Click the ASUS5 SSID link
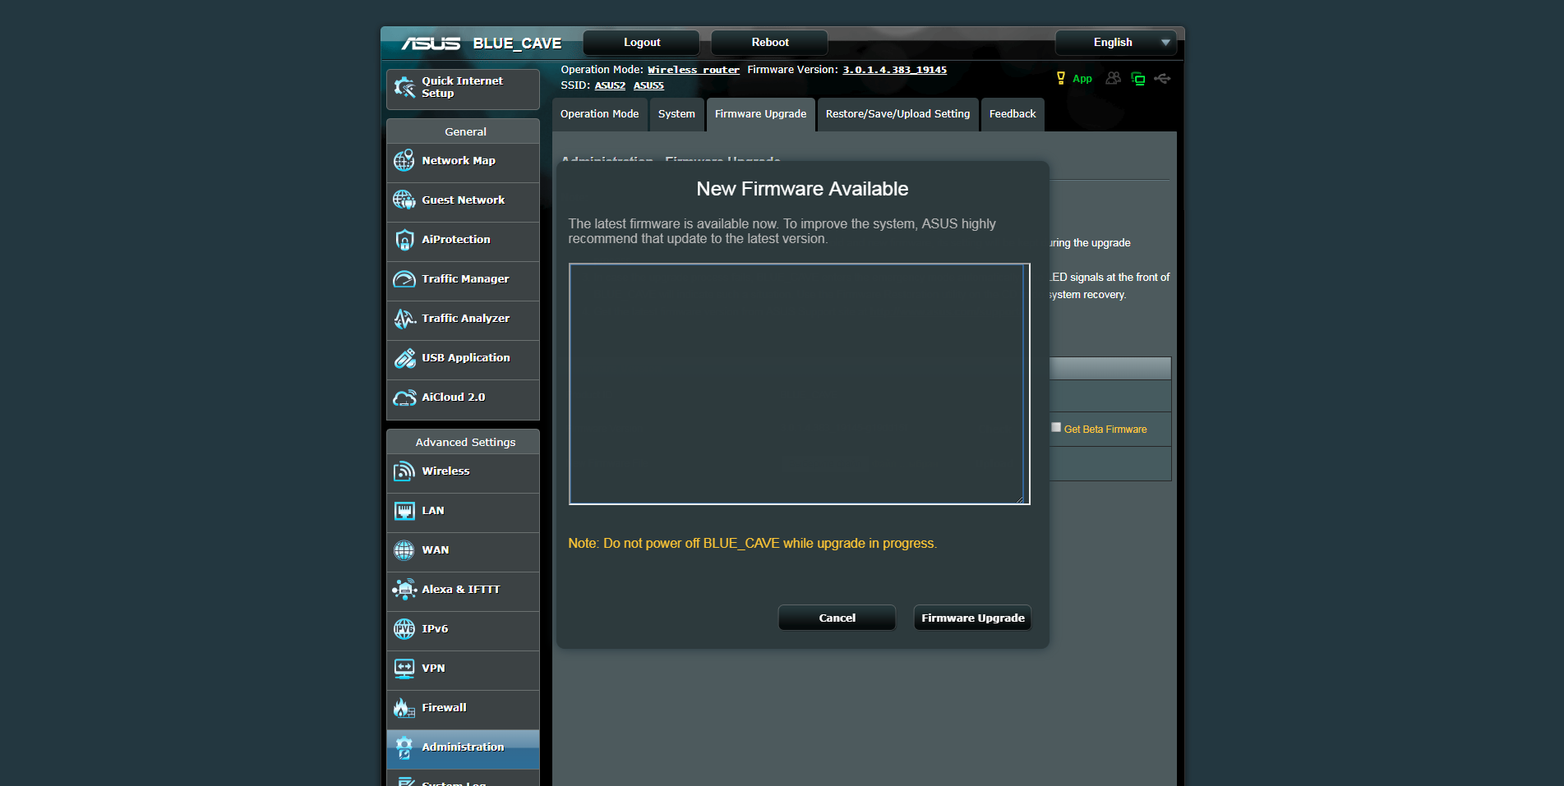 click(x=648, y=85)
